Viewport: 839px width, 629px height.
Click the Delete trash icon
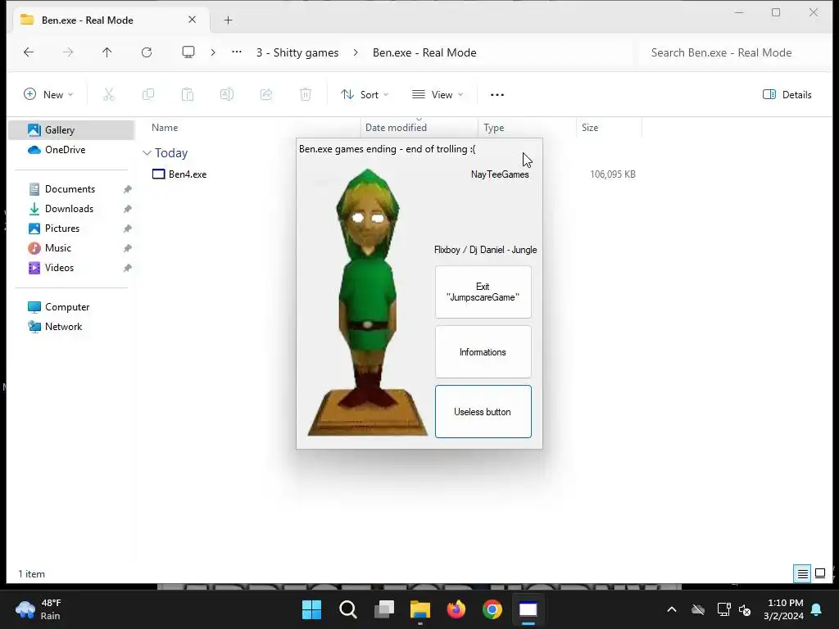coord(305,95)
